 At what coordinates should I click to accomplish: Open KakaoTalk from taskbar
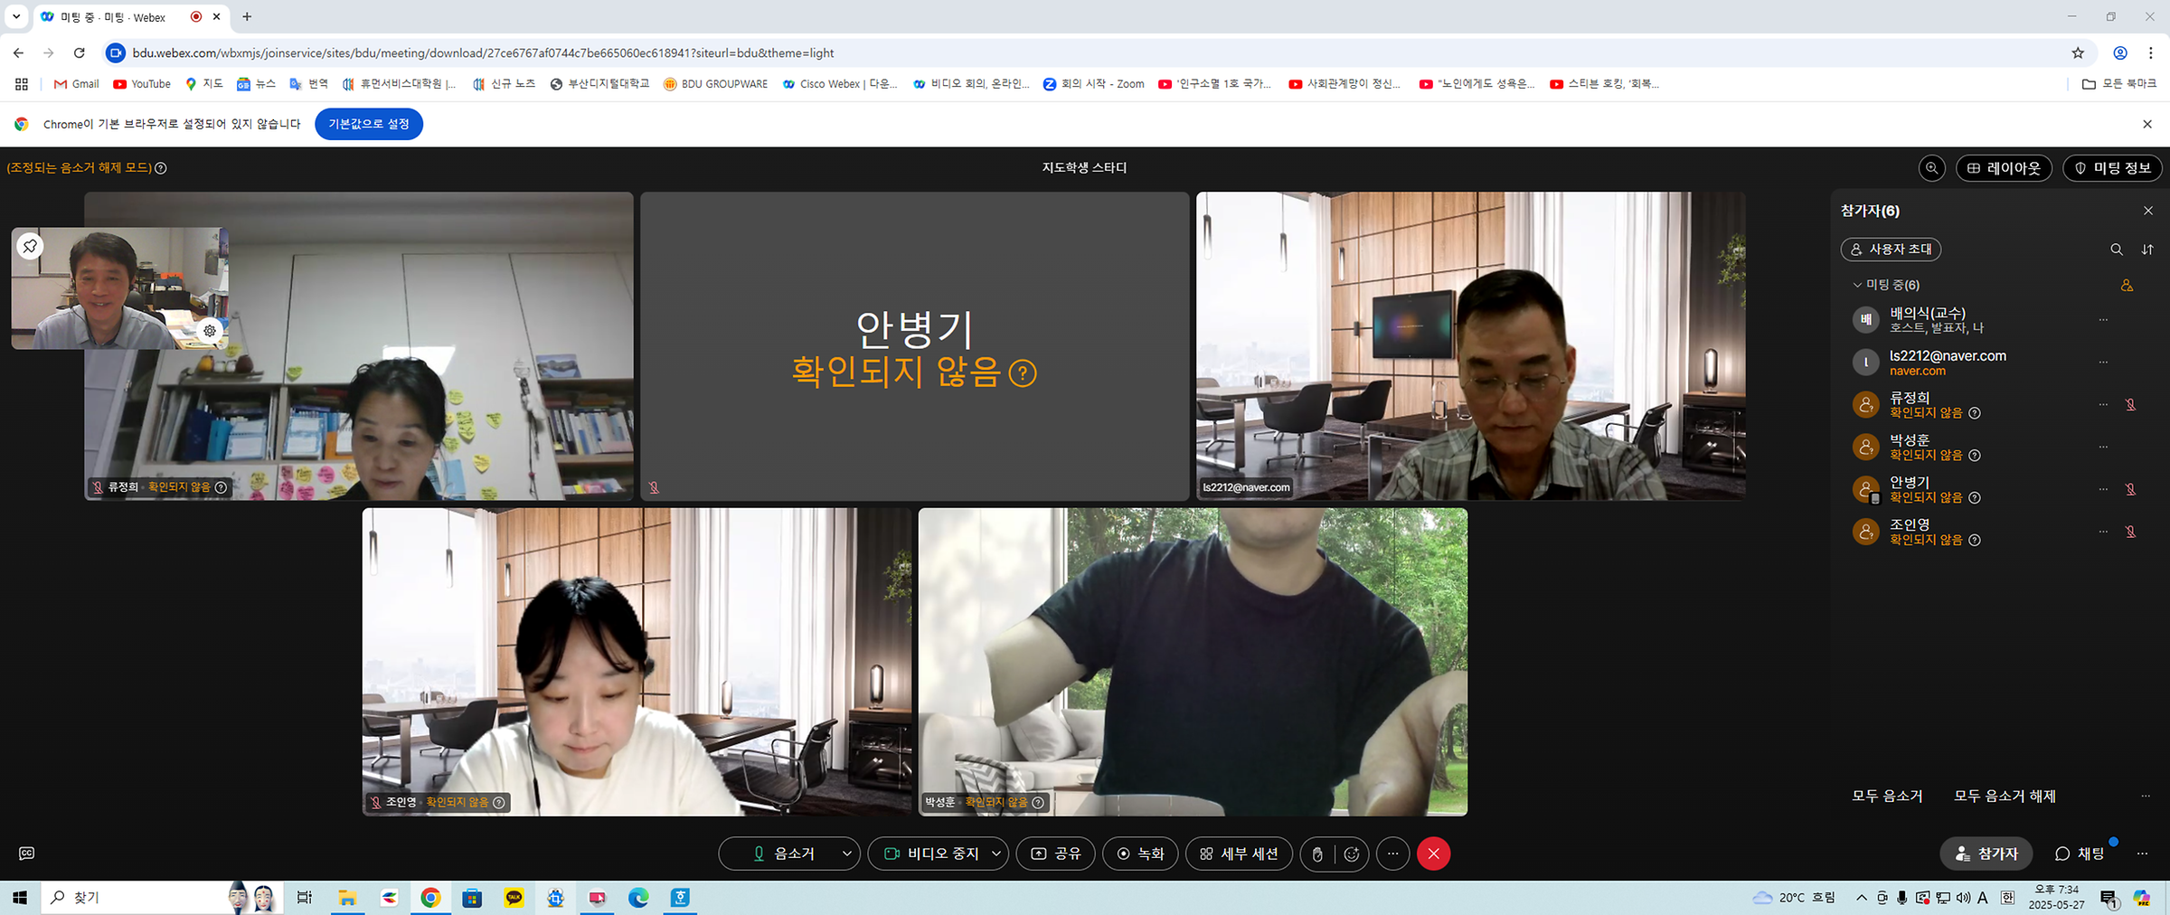(x=514, y=898)
